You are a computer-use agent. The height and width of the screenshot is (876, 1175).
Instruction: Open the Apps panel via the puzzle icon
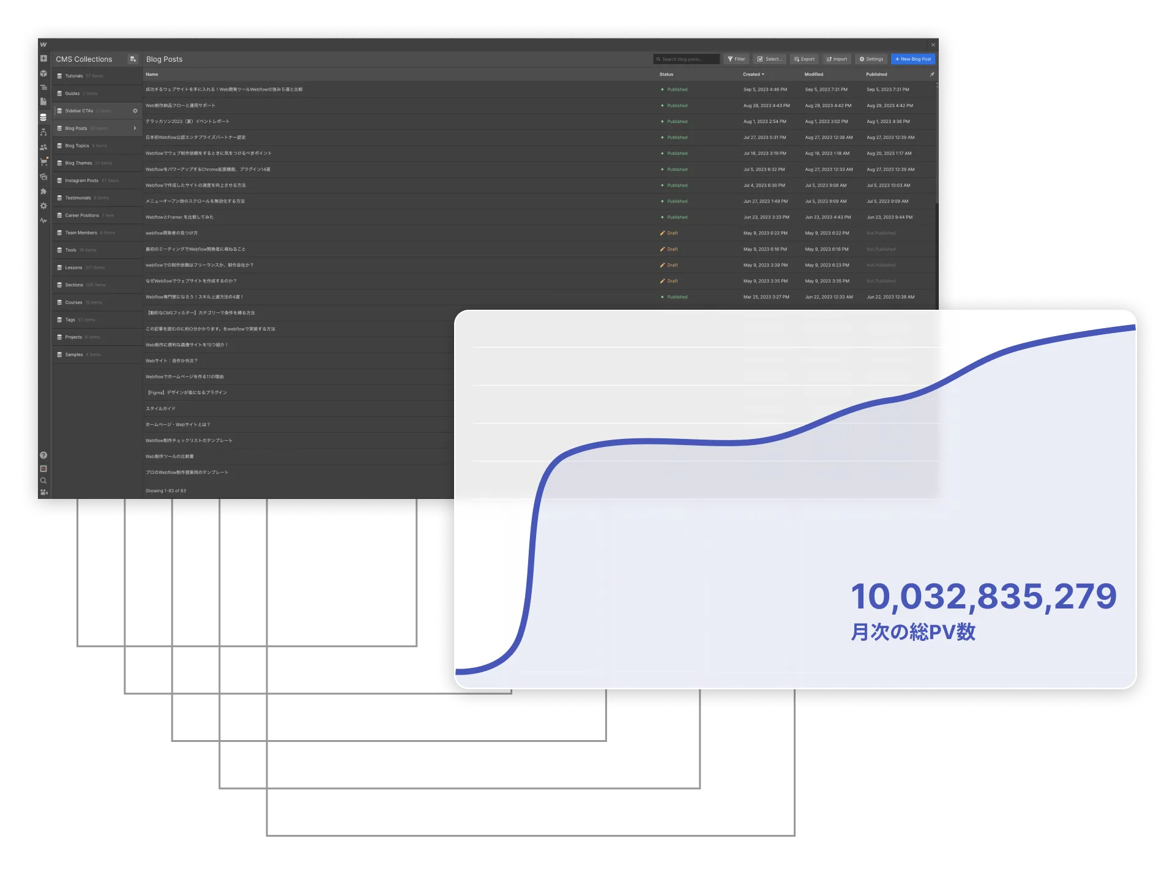[x=43, y=191]
